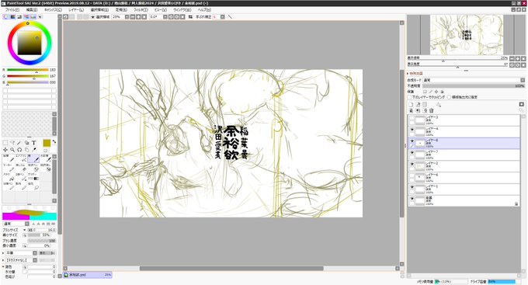The image size is (528, 285).
Task: Expand the special effects section
Action: [408, 74]
